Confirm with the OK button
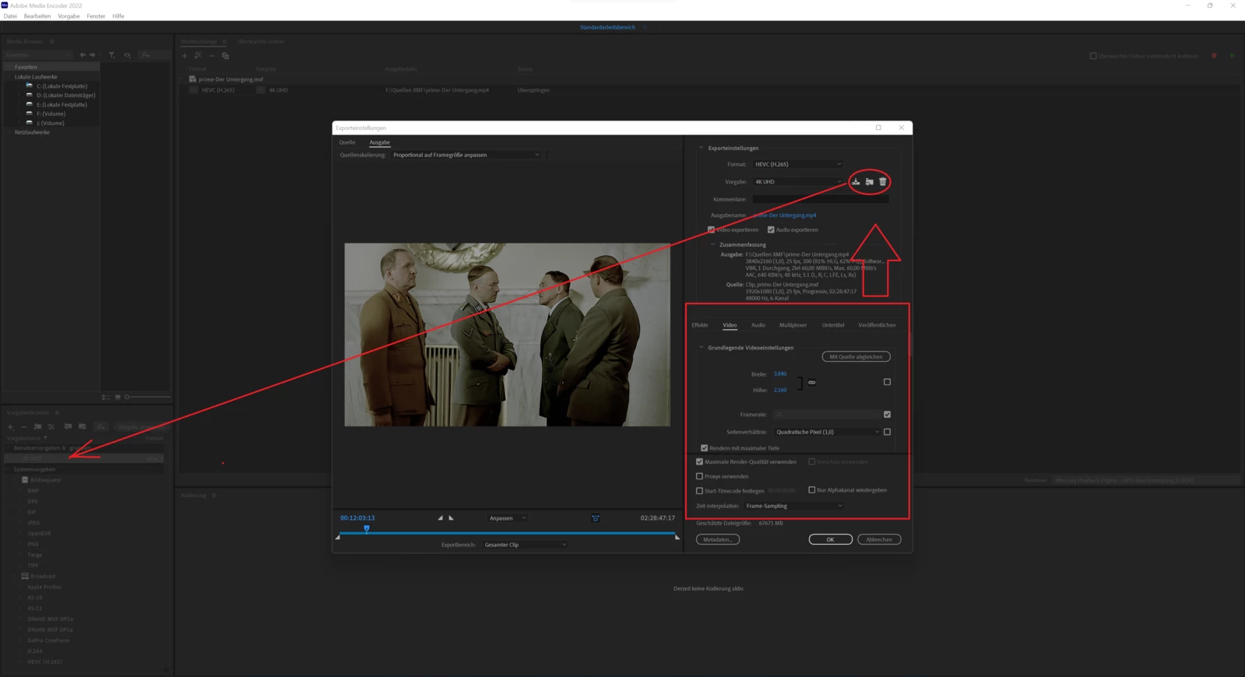Viewport: 1245px width, 677px height. coord(830,539)
